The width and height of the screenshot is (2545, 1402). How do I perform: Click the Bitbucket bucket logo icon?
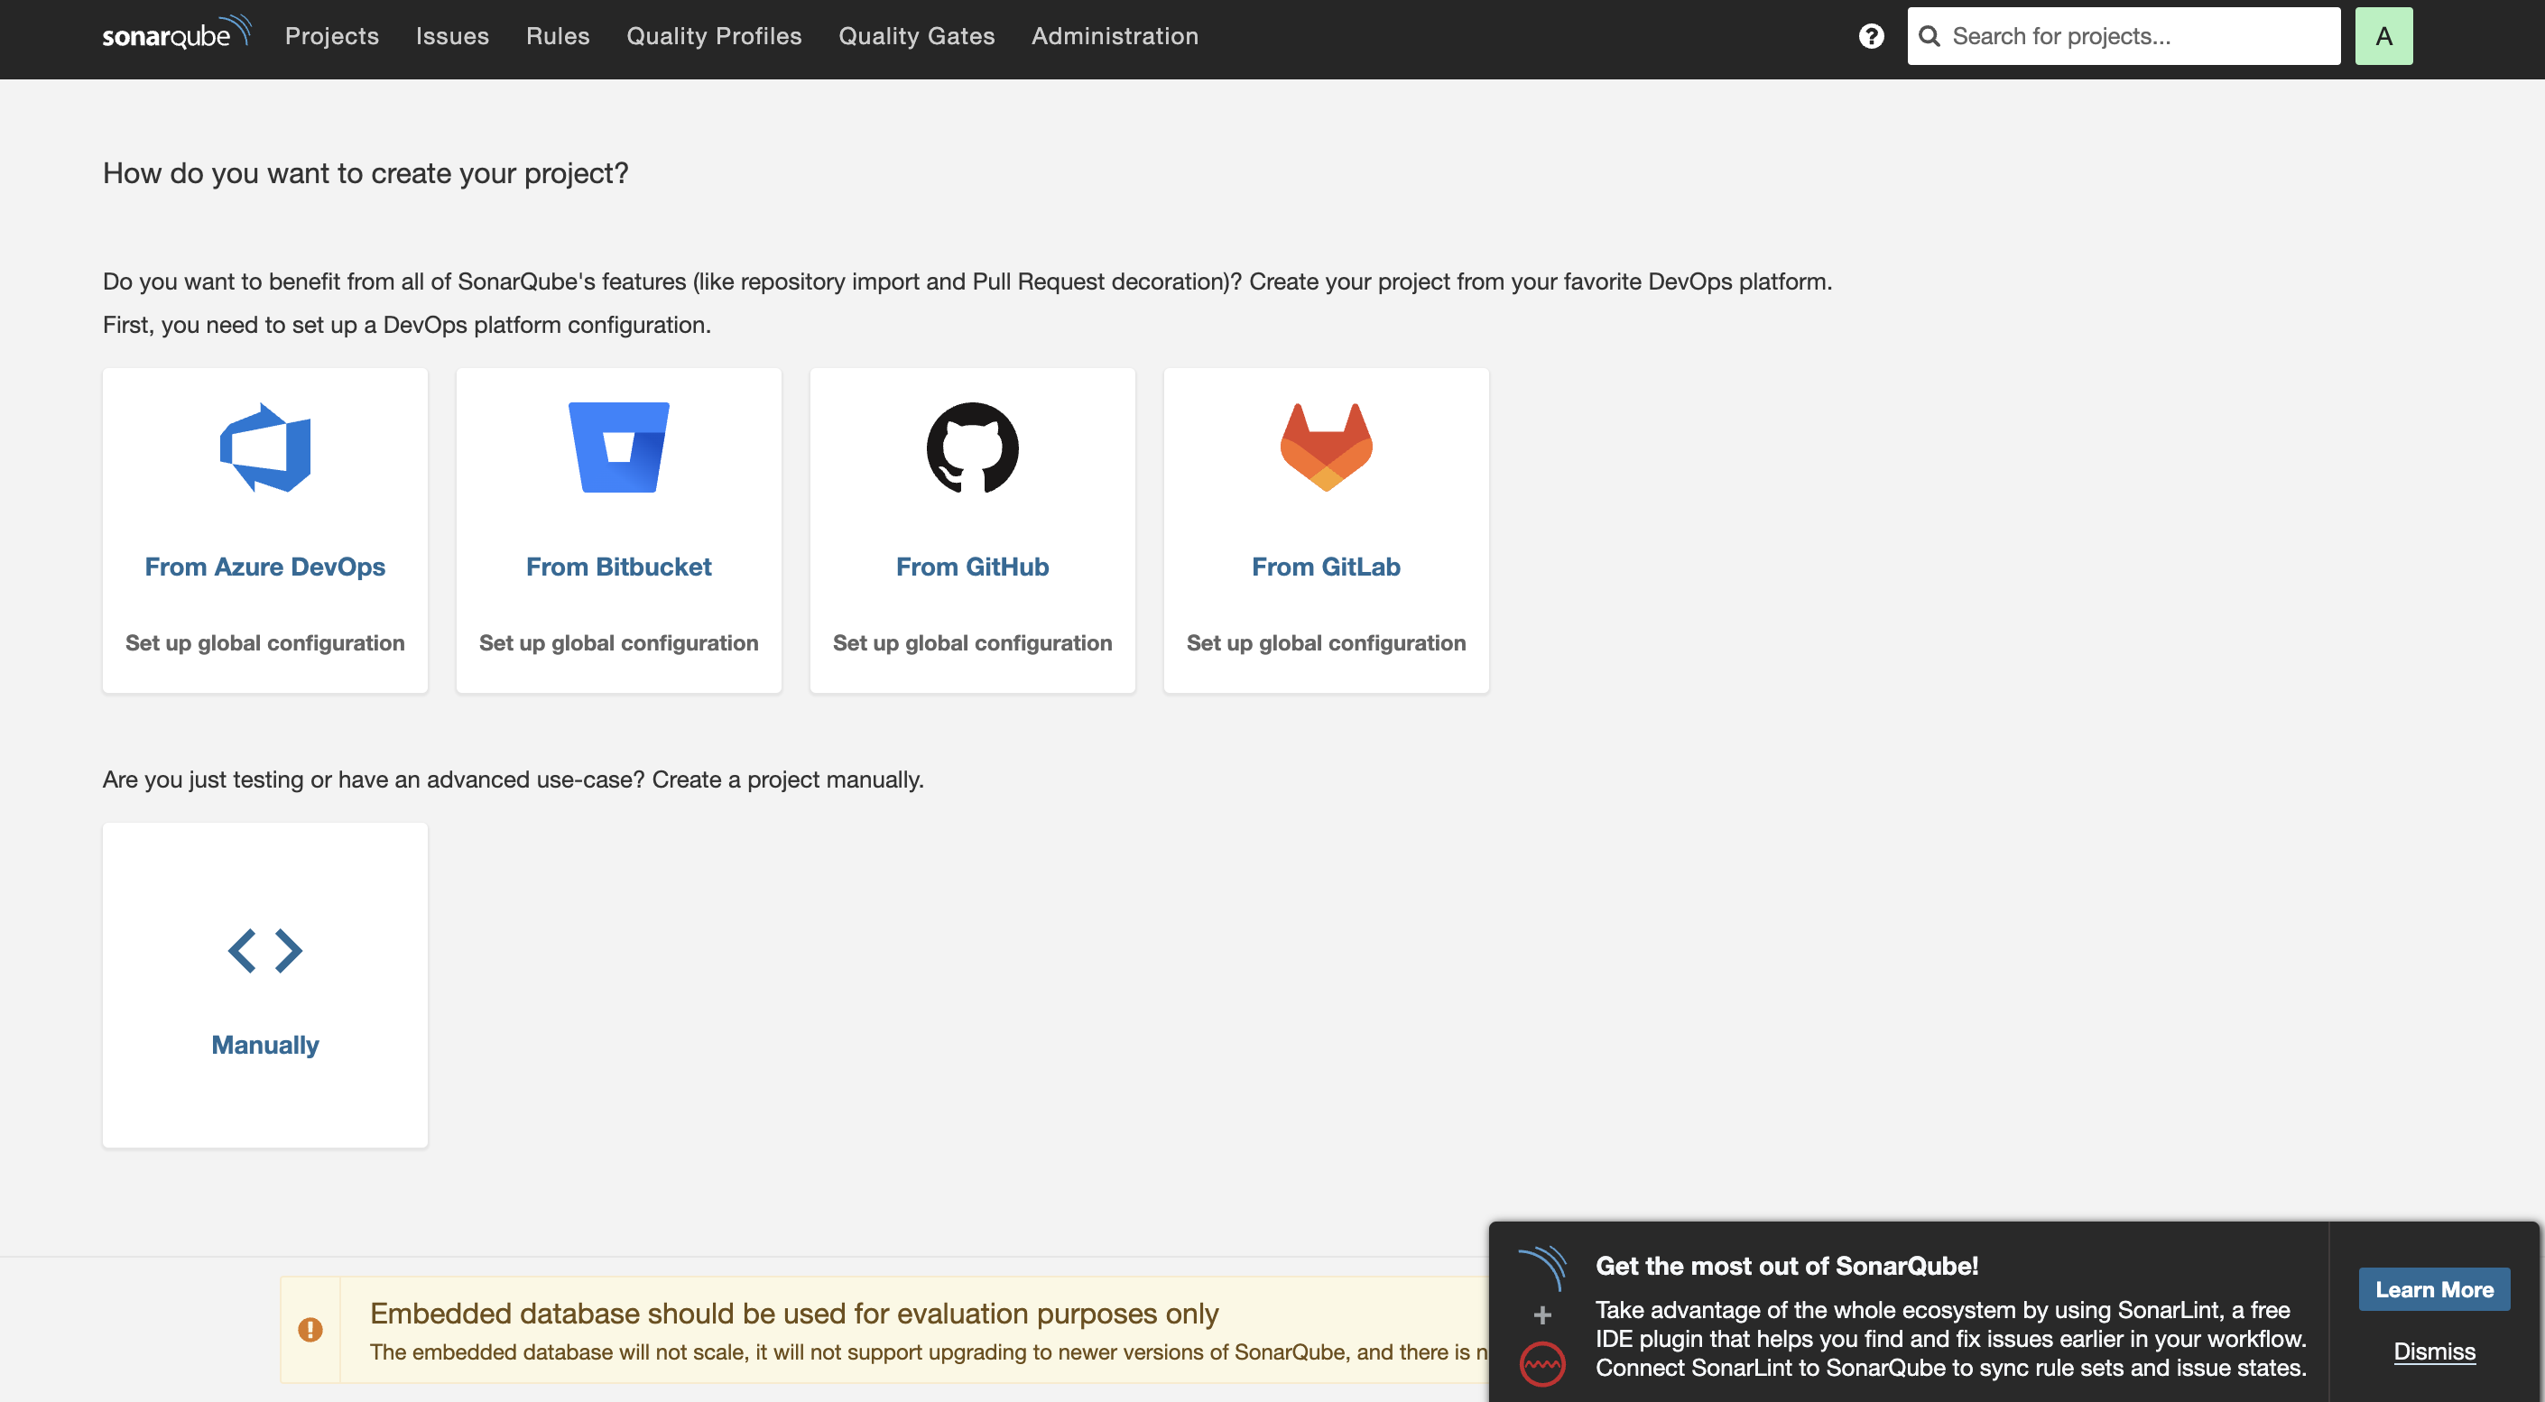tap(618, 447)
